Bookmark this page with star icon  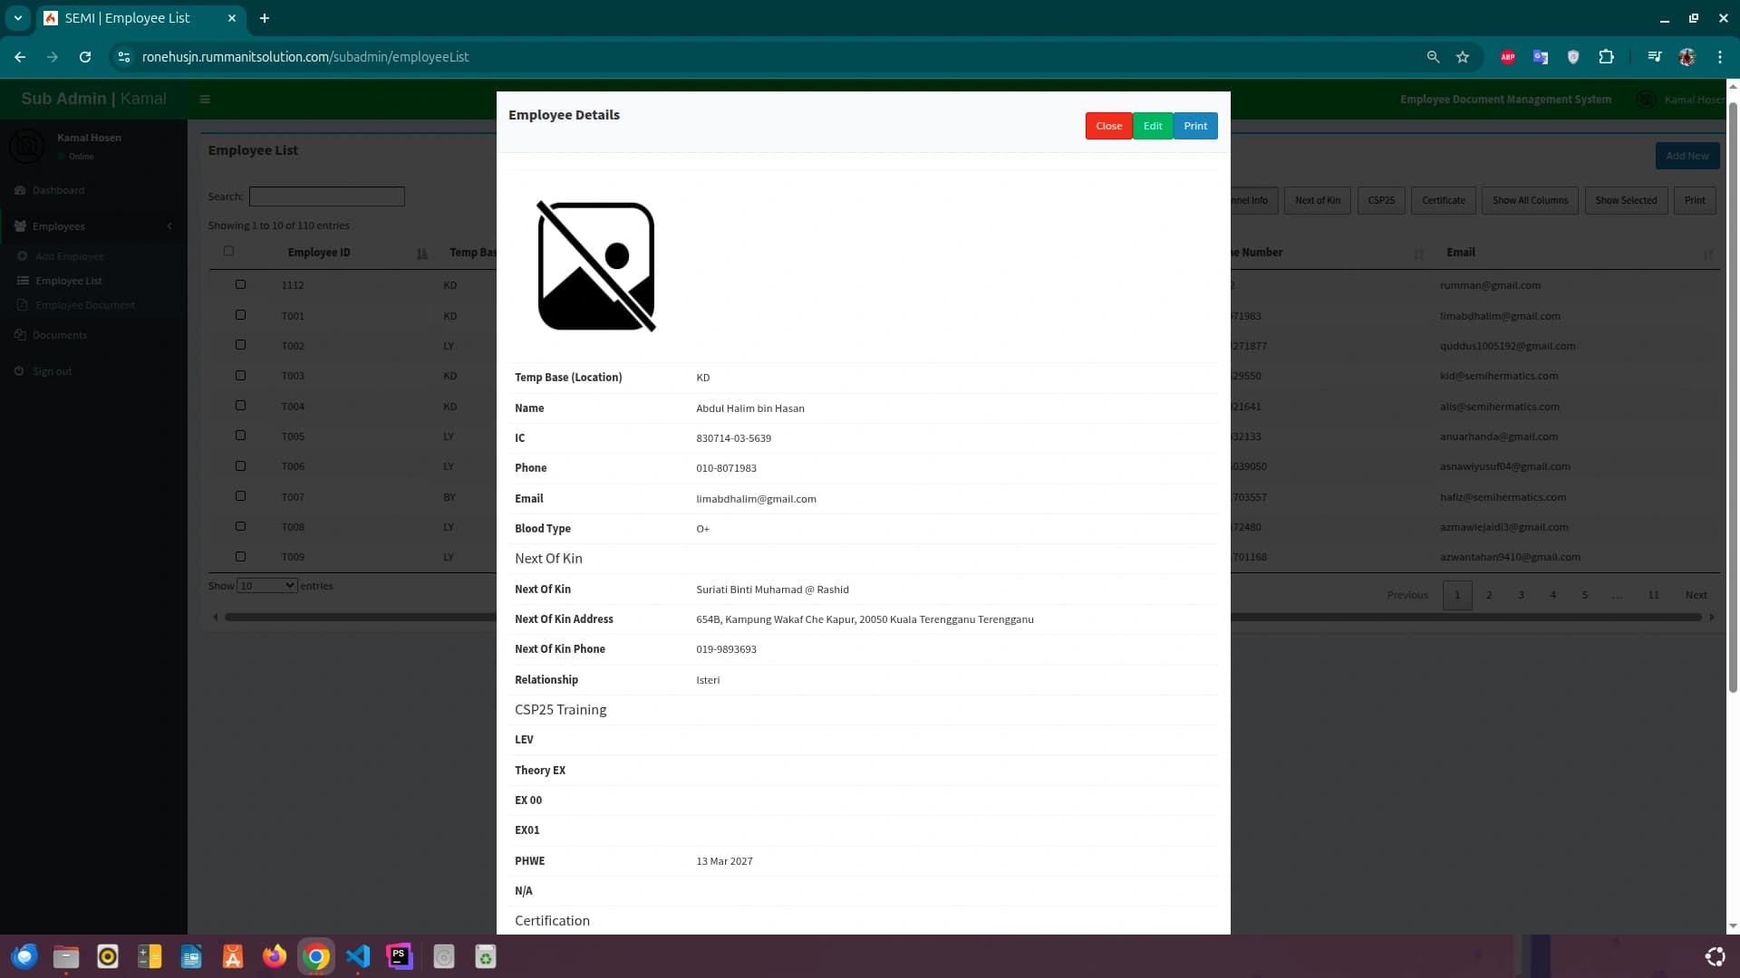(x=1463, y=56)
